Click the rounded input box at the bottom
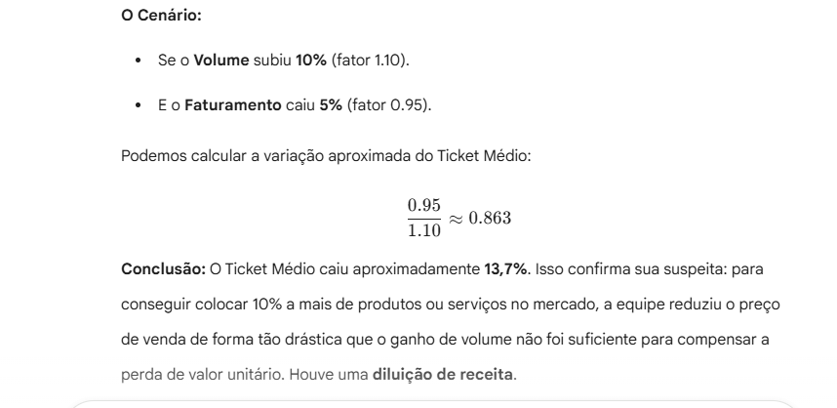Image resolution: width=837 pixels, height=408 pixels. coord(433,404)
